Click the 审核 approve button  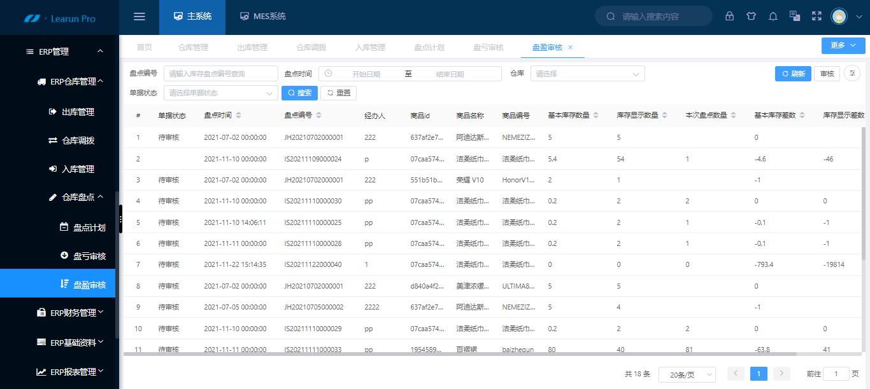click(x=827, y=73)
